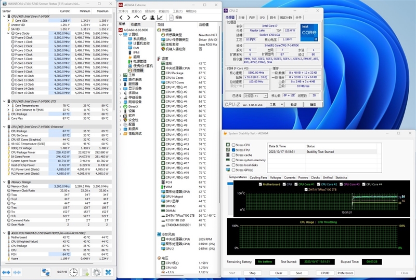This screenshot has width=416, height=280.
Task: Open HWiNFO network computers icon
Action: (x=46, y=272)
